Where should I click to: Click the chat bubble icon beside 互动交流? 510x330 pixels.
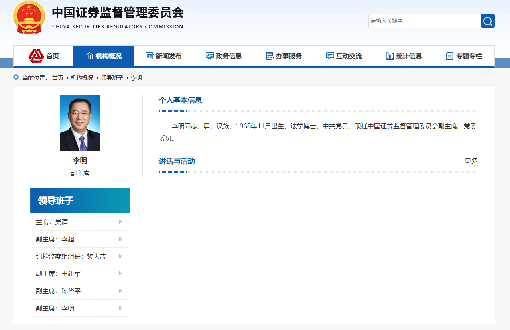point(330,56)
